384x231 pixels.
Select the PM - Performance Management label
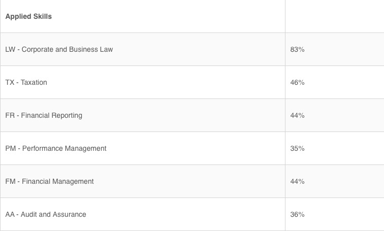tap(56, 148)
